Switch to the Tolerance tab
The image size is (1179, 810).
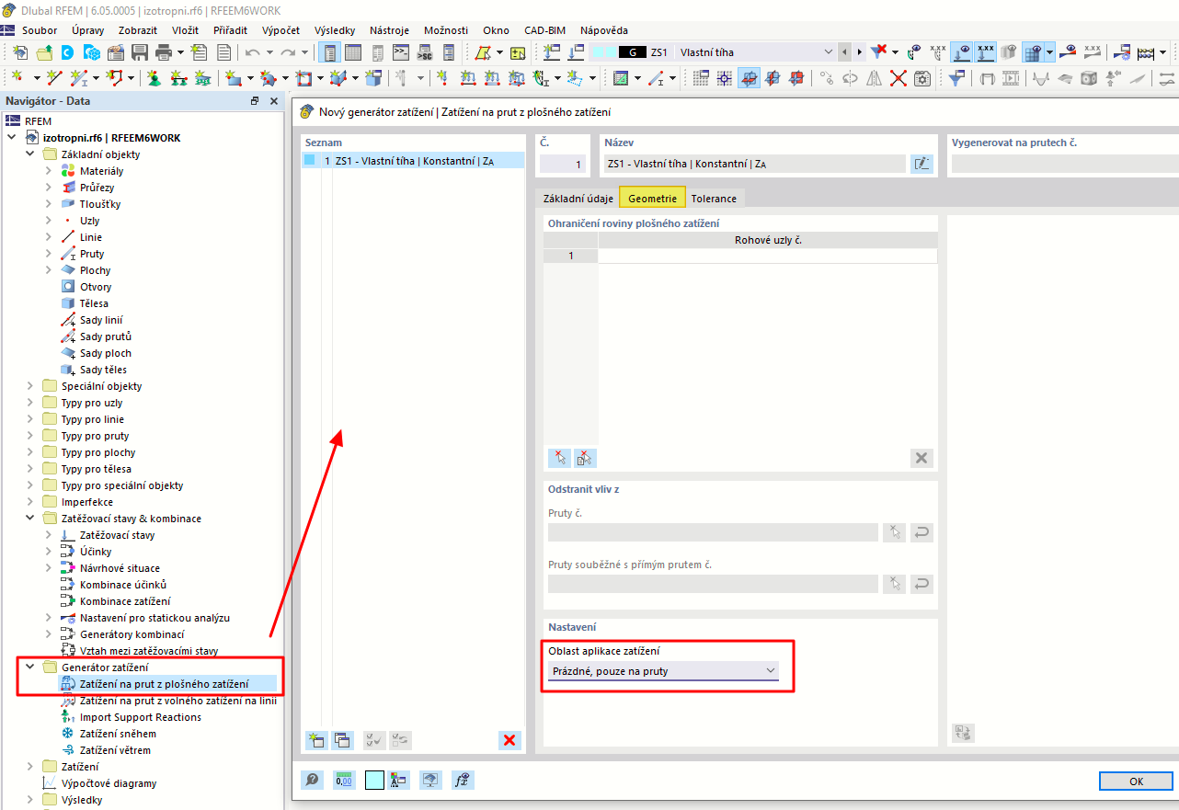(x=714, y=197)
